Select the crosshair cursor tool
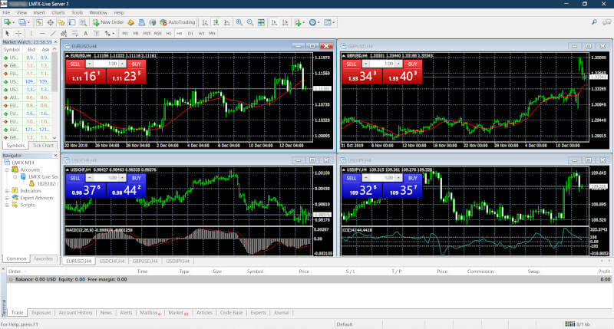 tap(20, 34)
